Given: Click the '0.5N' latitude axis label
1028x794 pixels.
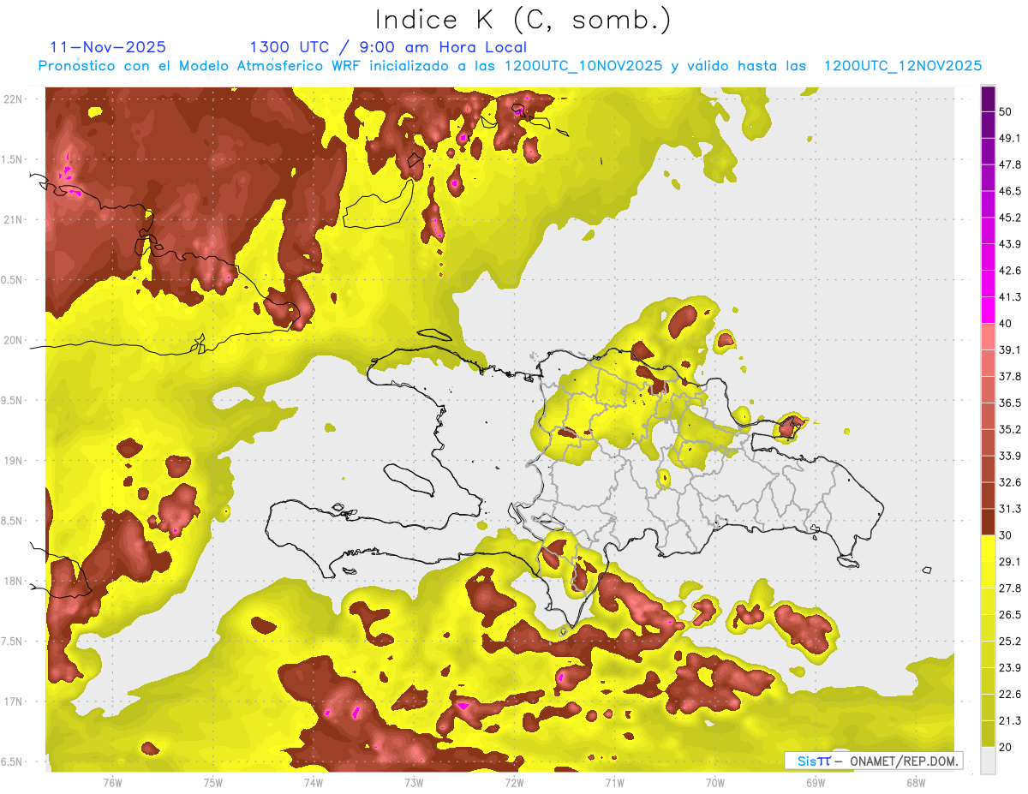Looking at the screenshot, I should pyautogui.click(x=13, y=280).
